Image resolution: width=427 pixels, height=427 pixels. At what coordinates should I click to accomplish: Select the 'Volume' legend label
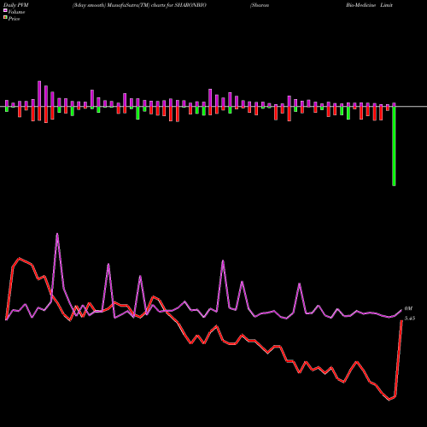pyautogui.click(x=16, y=12)
